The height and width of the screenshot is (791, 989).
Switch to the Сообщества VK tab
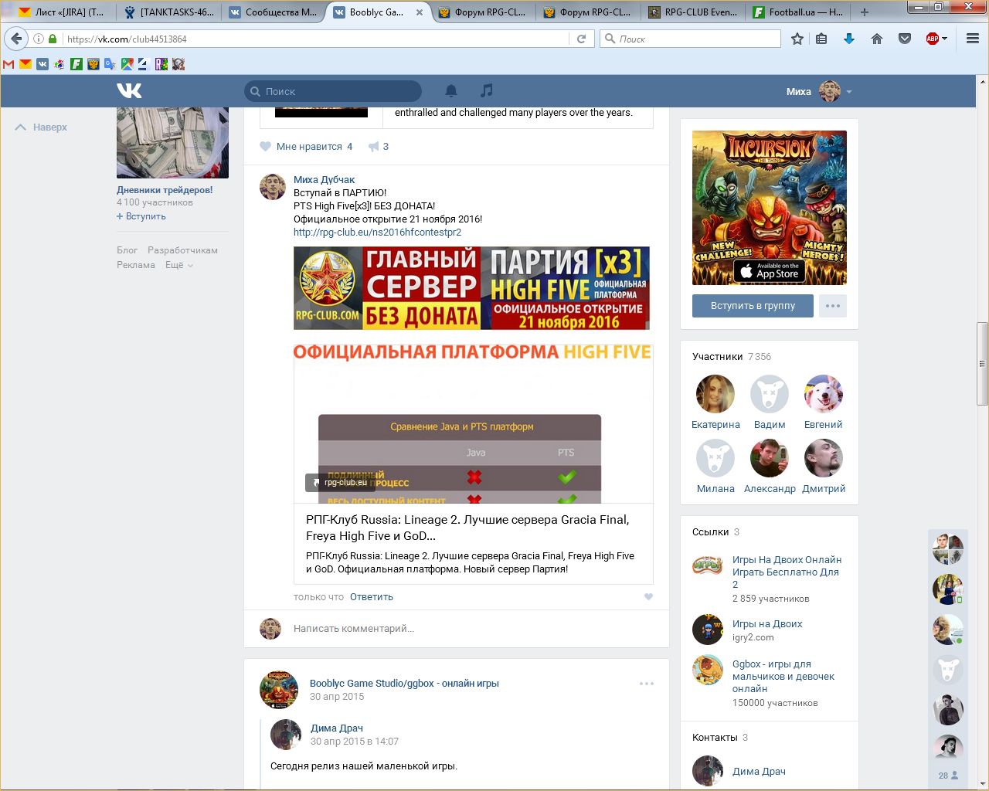pos(274,12)
